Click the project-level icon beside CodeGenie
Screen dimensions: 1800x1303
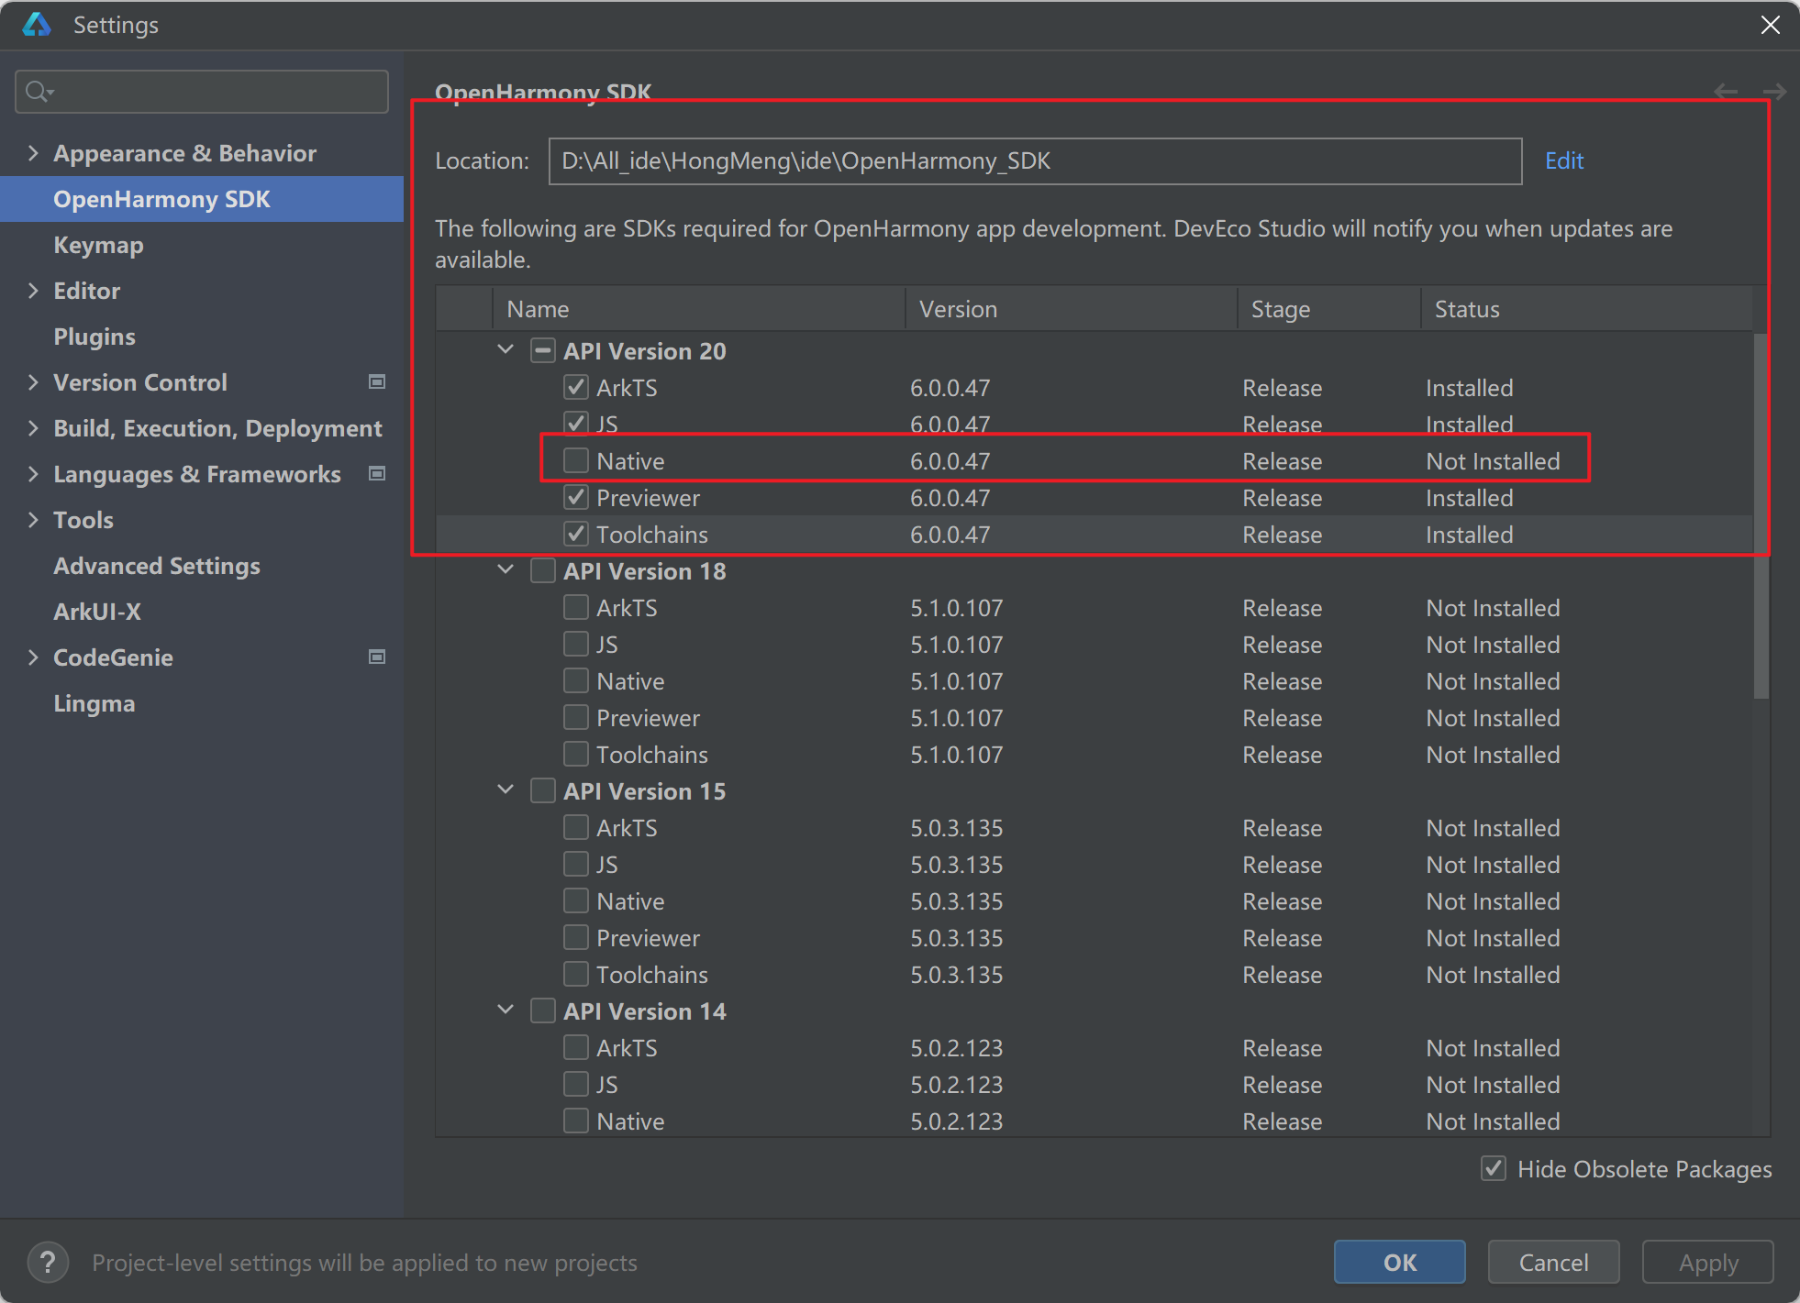point(376,657)
